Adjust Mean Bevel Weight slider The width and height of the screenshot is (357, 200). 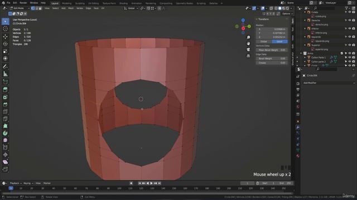coord(272,50)
